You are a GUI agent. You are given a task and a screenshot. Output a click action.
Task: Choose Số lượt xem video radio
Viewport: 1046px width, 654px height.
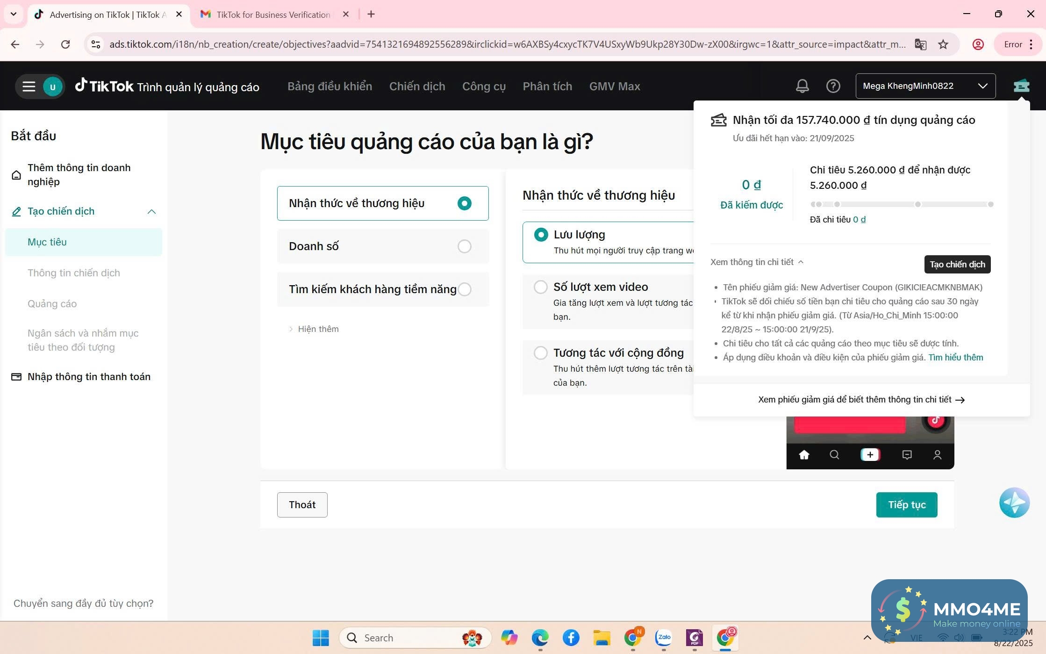(541, 287)
